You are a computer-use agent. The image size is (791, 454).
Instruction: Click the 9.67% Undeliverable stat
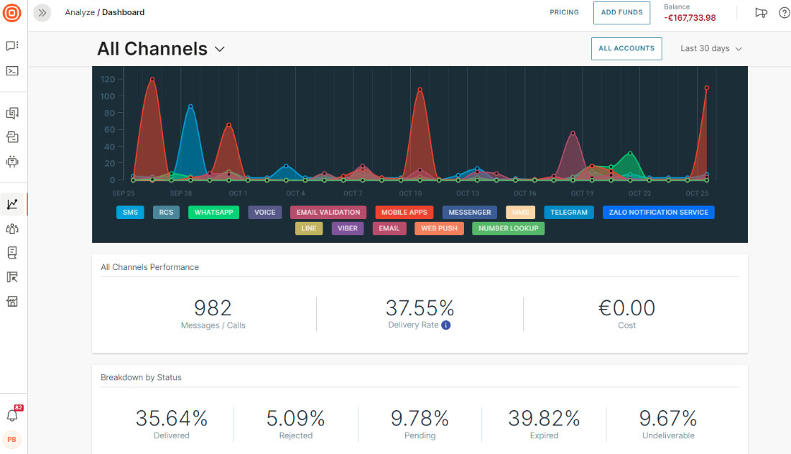click(668, 418)
